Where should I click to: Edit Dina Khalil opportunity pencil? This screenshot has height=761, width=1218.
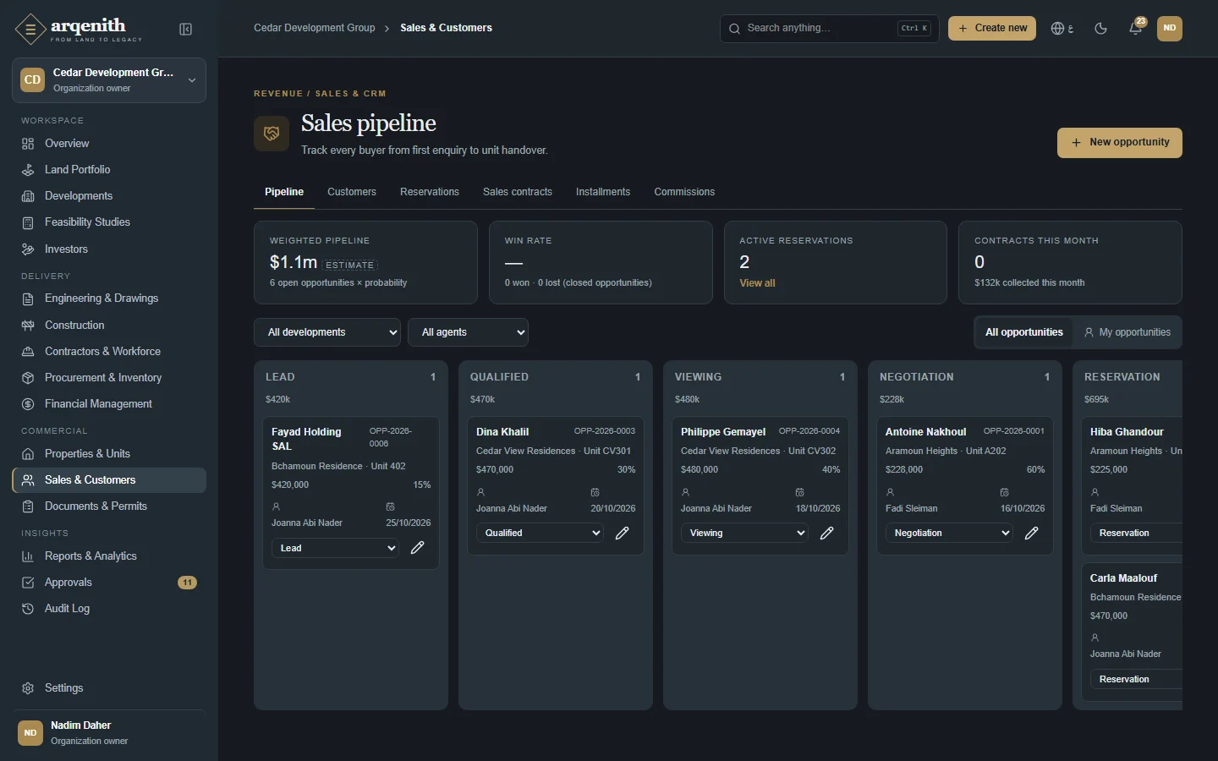tap(623, 533)
